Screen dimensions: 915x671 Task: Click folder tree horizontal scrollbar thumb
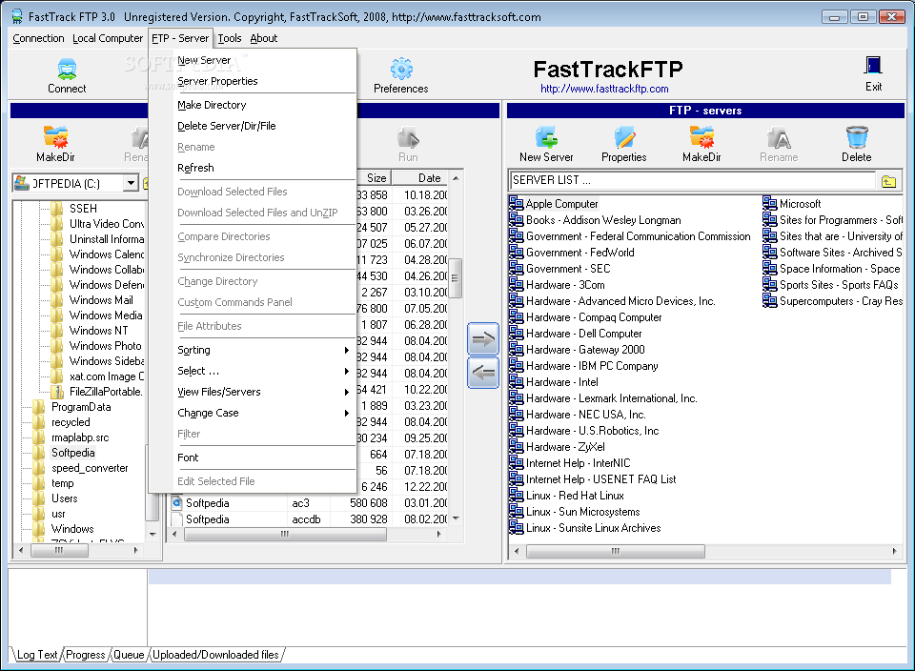[59, 550]
